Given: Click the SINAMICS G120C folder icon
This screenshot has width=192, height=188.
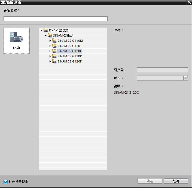Looking at the screenshot, I should (54, 51).
